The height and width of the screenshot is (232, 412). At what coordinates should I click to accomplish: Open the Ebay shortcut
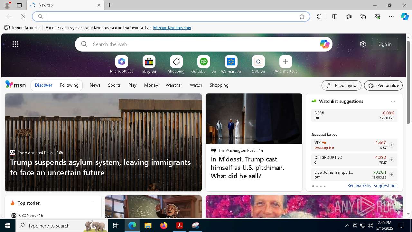click(149, 64)
